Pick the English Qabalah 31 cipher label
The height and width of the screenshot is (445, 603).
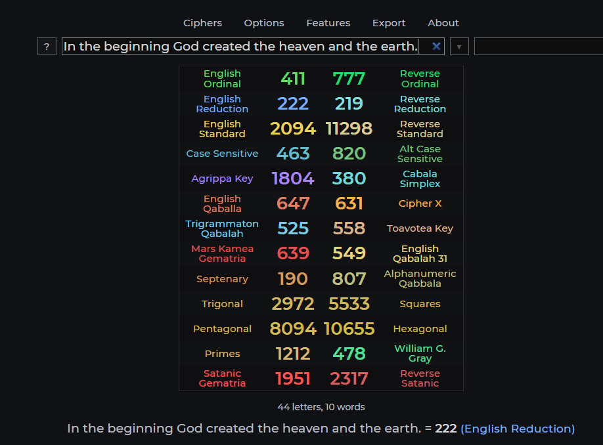[x=420, y=253]
